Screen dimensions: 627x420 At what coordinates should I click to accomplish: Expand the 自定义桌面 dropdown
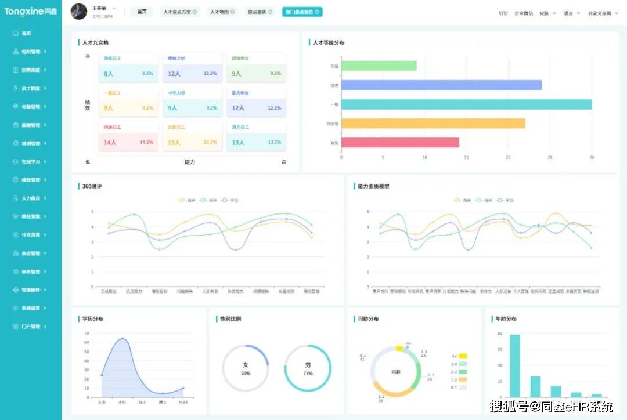(x=603, y=13)
